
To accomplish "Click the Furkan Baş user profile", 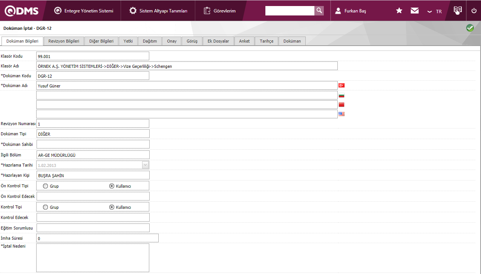I will 351,11.
